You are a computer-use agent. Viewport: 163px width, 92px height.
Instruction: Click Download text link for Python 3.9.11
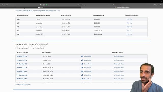click(x=88, y=79)
